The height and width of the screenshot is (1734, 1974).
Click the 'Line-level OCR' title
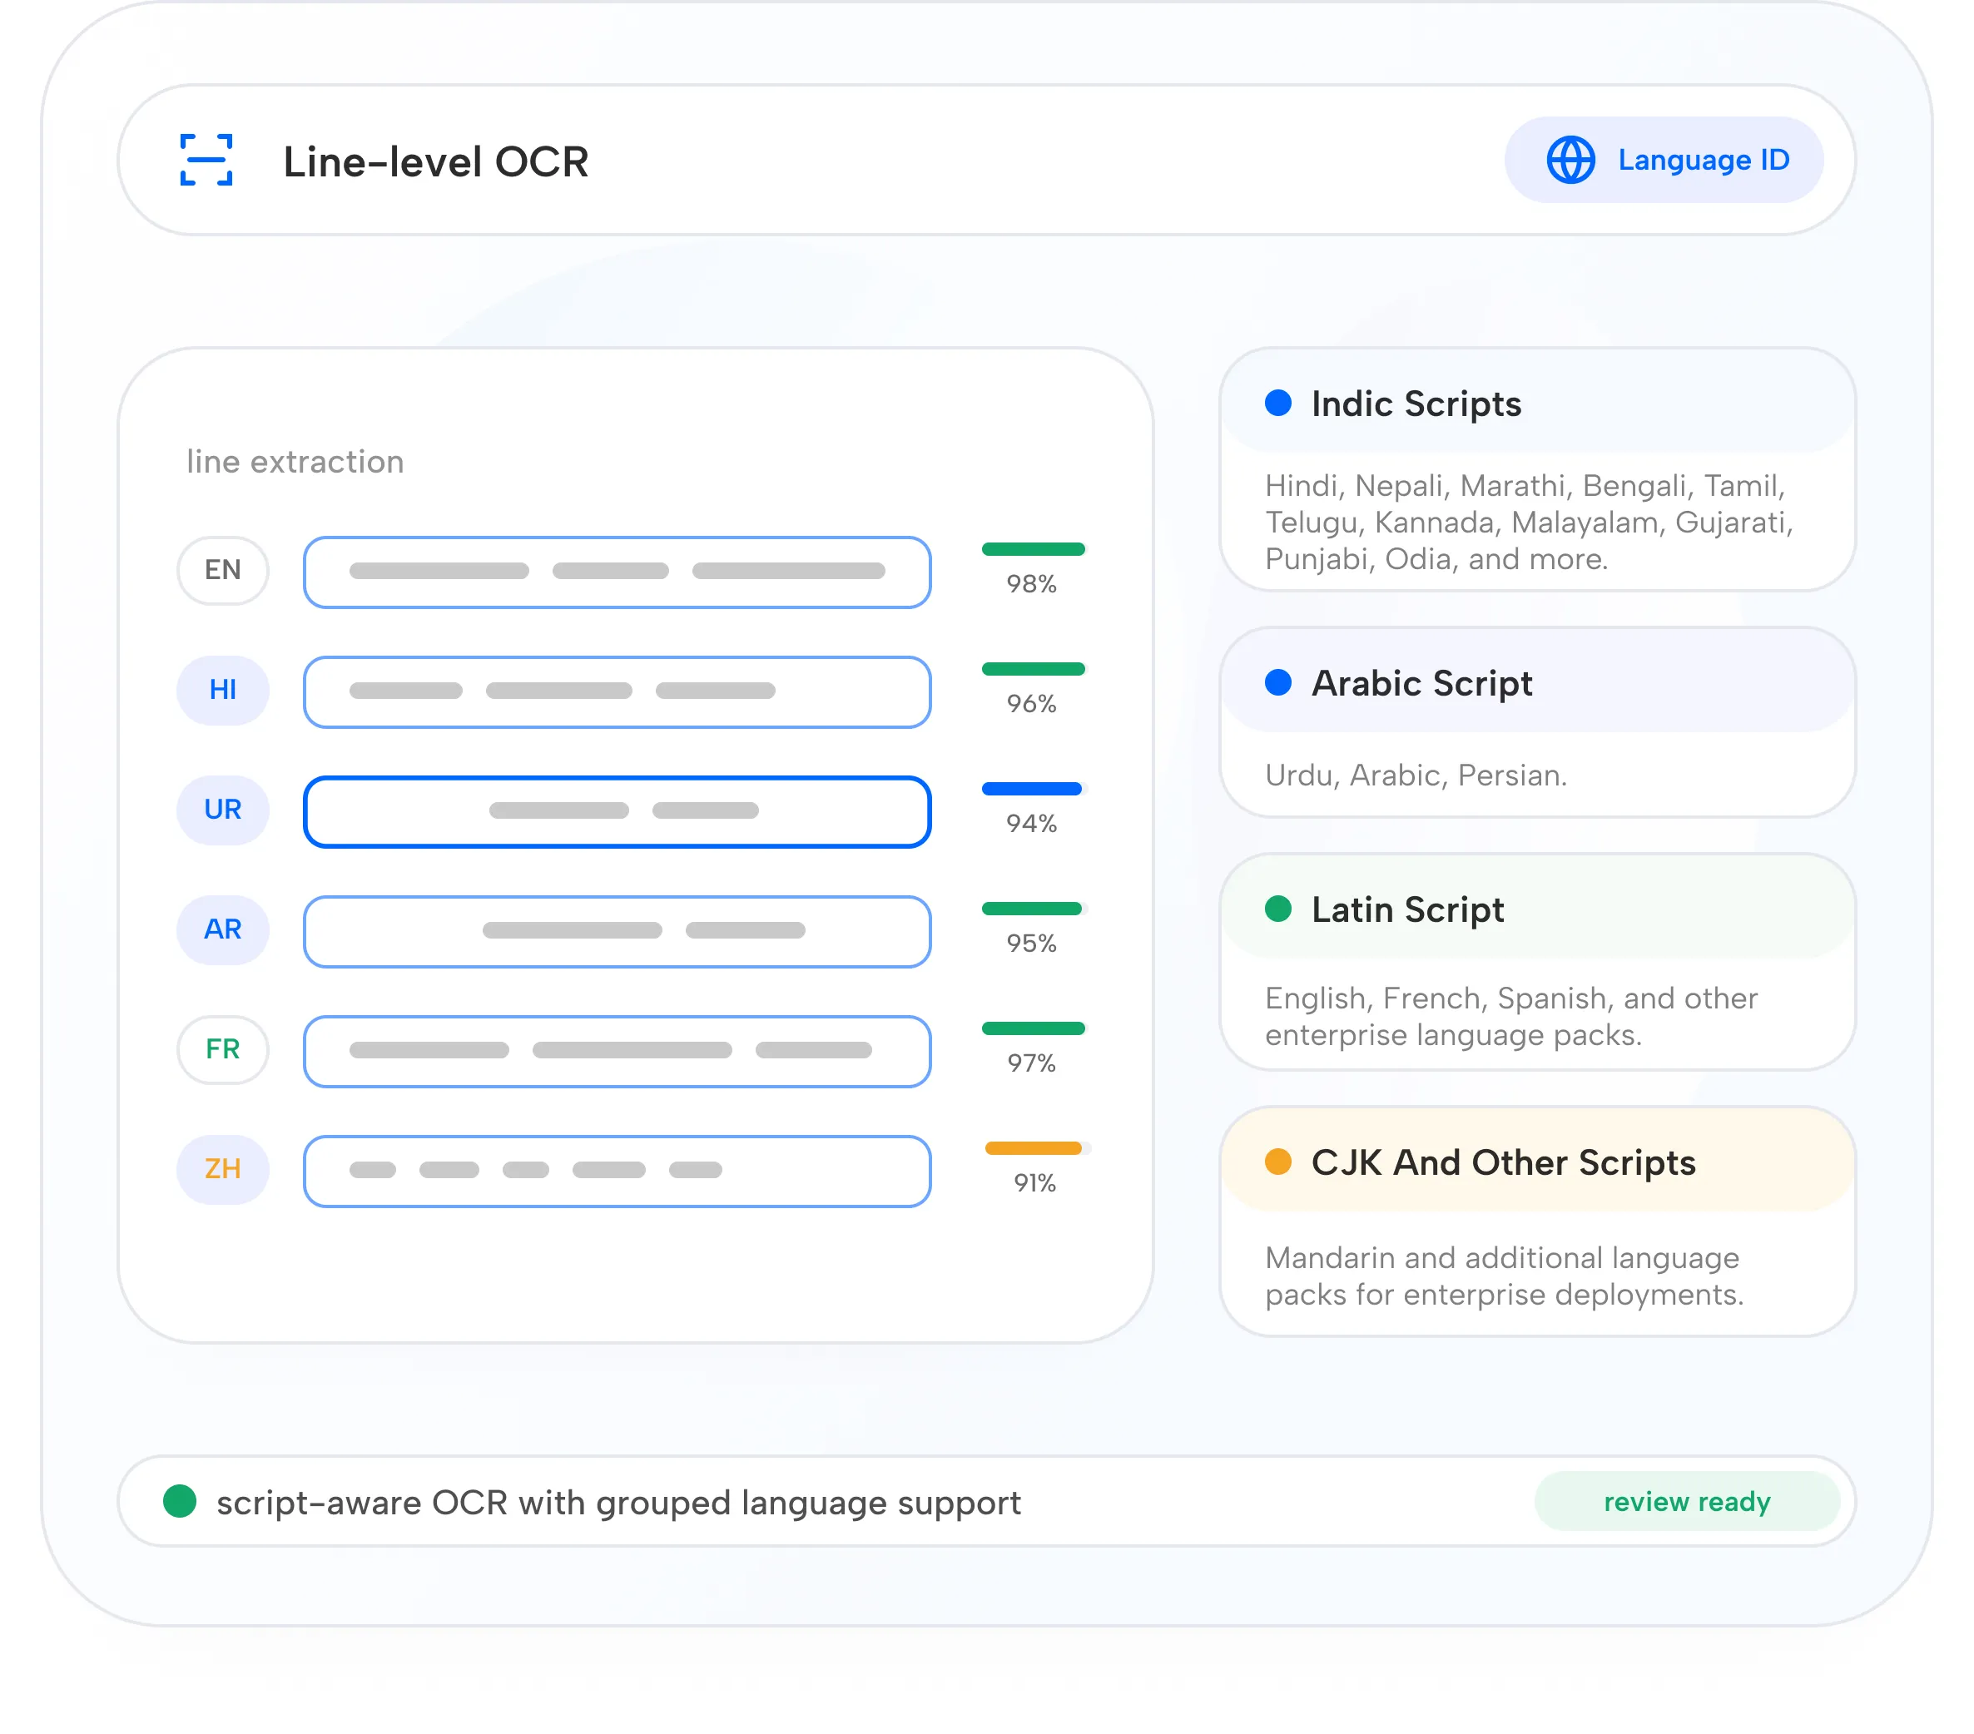pyautogui.click(x=435, y=161)
